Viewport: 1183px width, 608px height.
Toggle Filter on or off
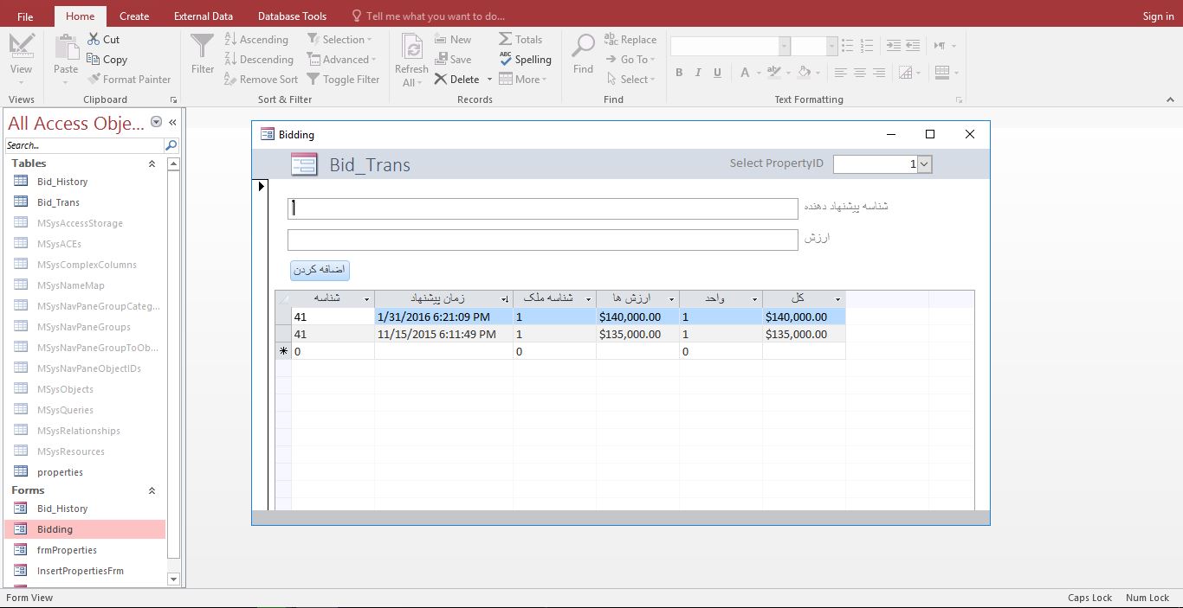(x=343, y=80)
